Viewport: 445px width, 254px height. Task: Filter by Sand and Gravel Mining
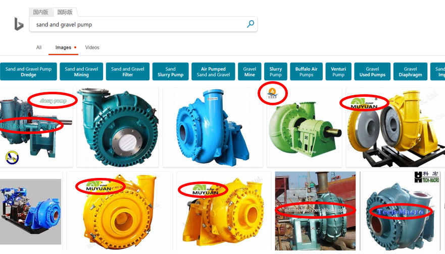coord(81,72)
